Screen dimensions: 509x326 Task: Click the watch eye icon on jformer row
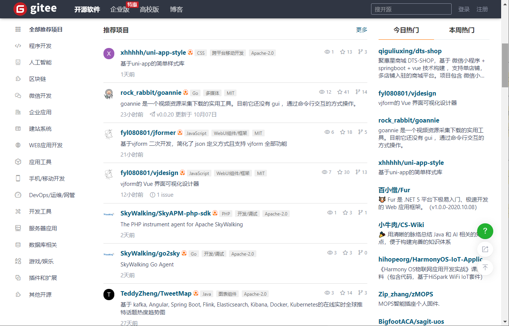point(327,132)
